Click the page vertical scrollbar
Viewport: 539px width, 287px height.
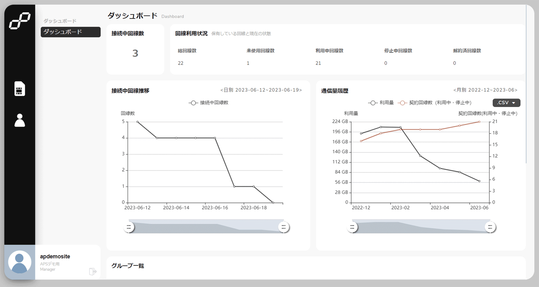click(526, 84)
